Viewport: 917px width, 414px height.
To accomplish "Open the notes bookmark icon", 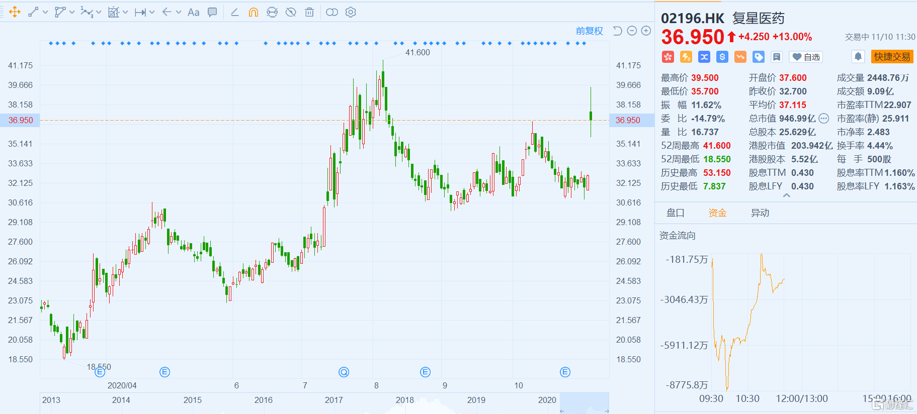I will [777, 57].
